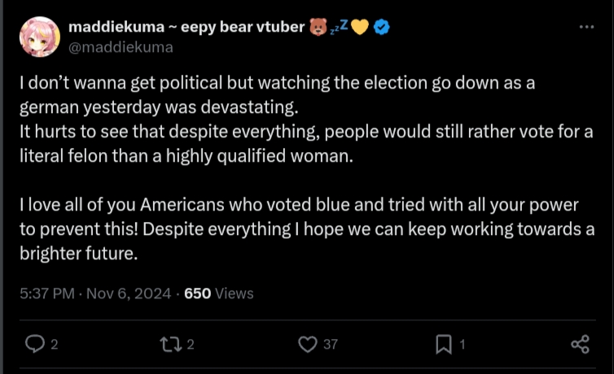This screenshot has height=374, width=614.
Task: Click the display name "maddiekuma ~ eepy bear vtuber"
Action: point(186,28)
